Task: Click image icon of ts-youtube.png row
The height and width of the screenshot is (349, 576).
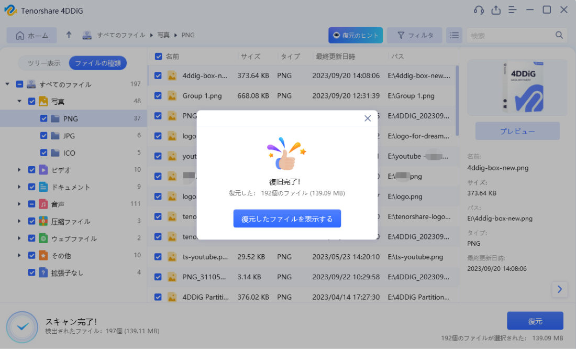Action: [x=172, y=257]
